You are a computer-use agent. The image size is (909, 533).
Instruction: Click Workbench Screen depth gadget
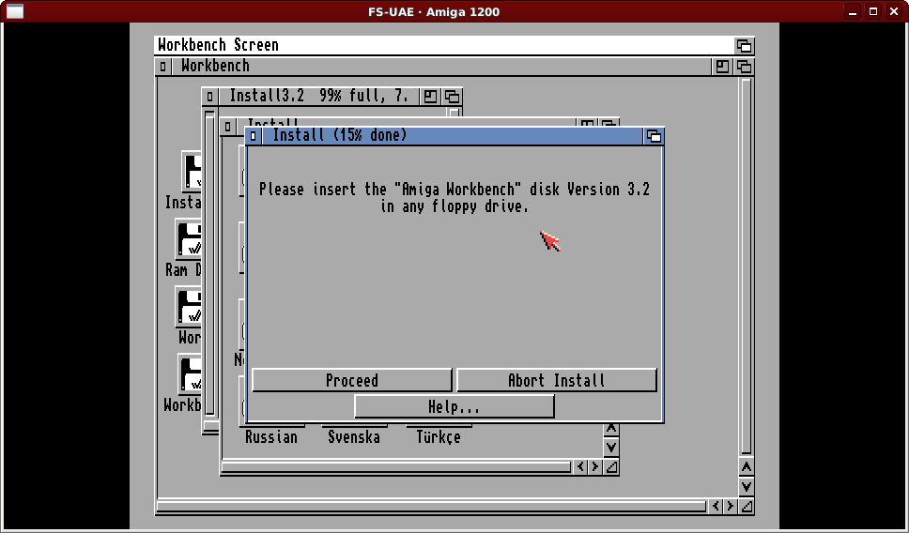point(744,45)
